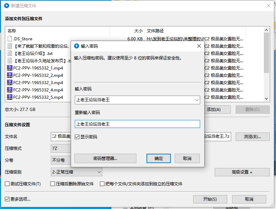Screen dimensions: 276x209
Task: Select the H:\发到老王论坛的 path cell
Action: click(x=195, y=39)
